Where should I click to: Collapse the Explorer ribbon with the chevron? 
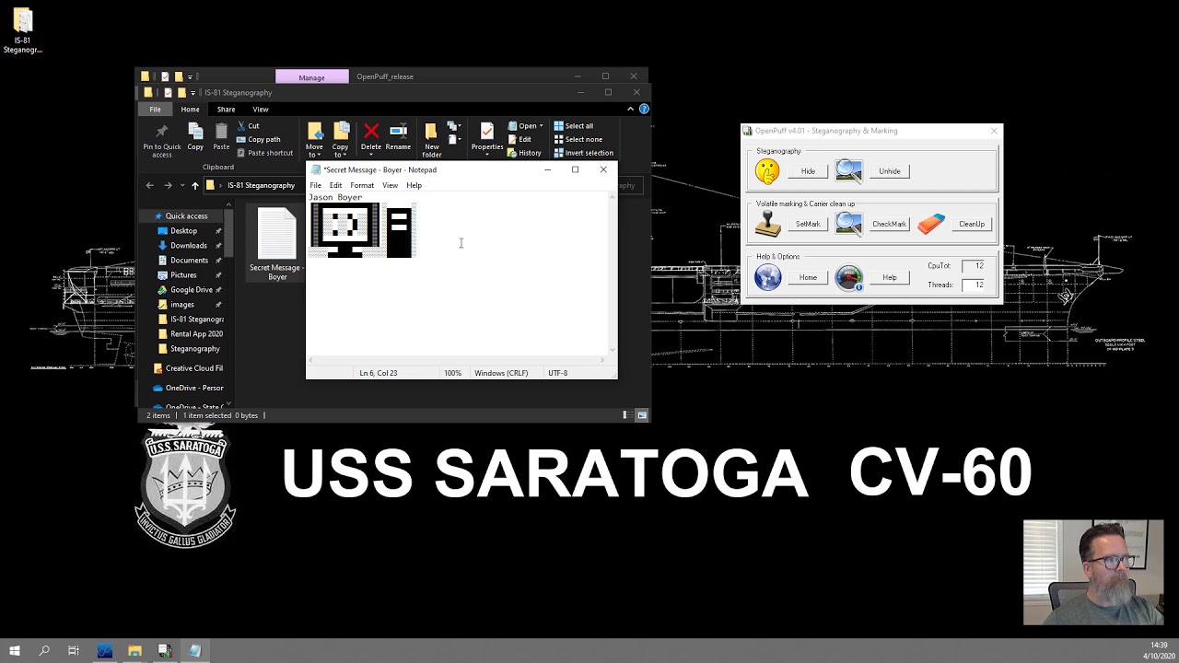[x=630, y=109]
